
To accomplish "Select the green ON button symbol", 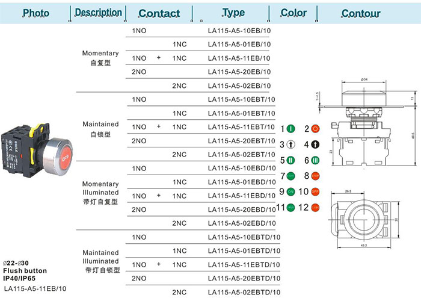I will 291,191.
